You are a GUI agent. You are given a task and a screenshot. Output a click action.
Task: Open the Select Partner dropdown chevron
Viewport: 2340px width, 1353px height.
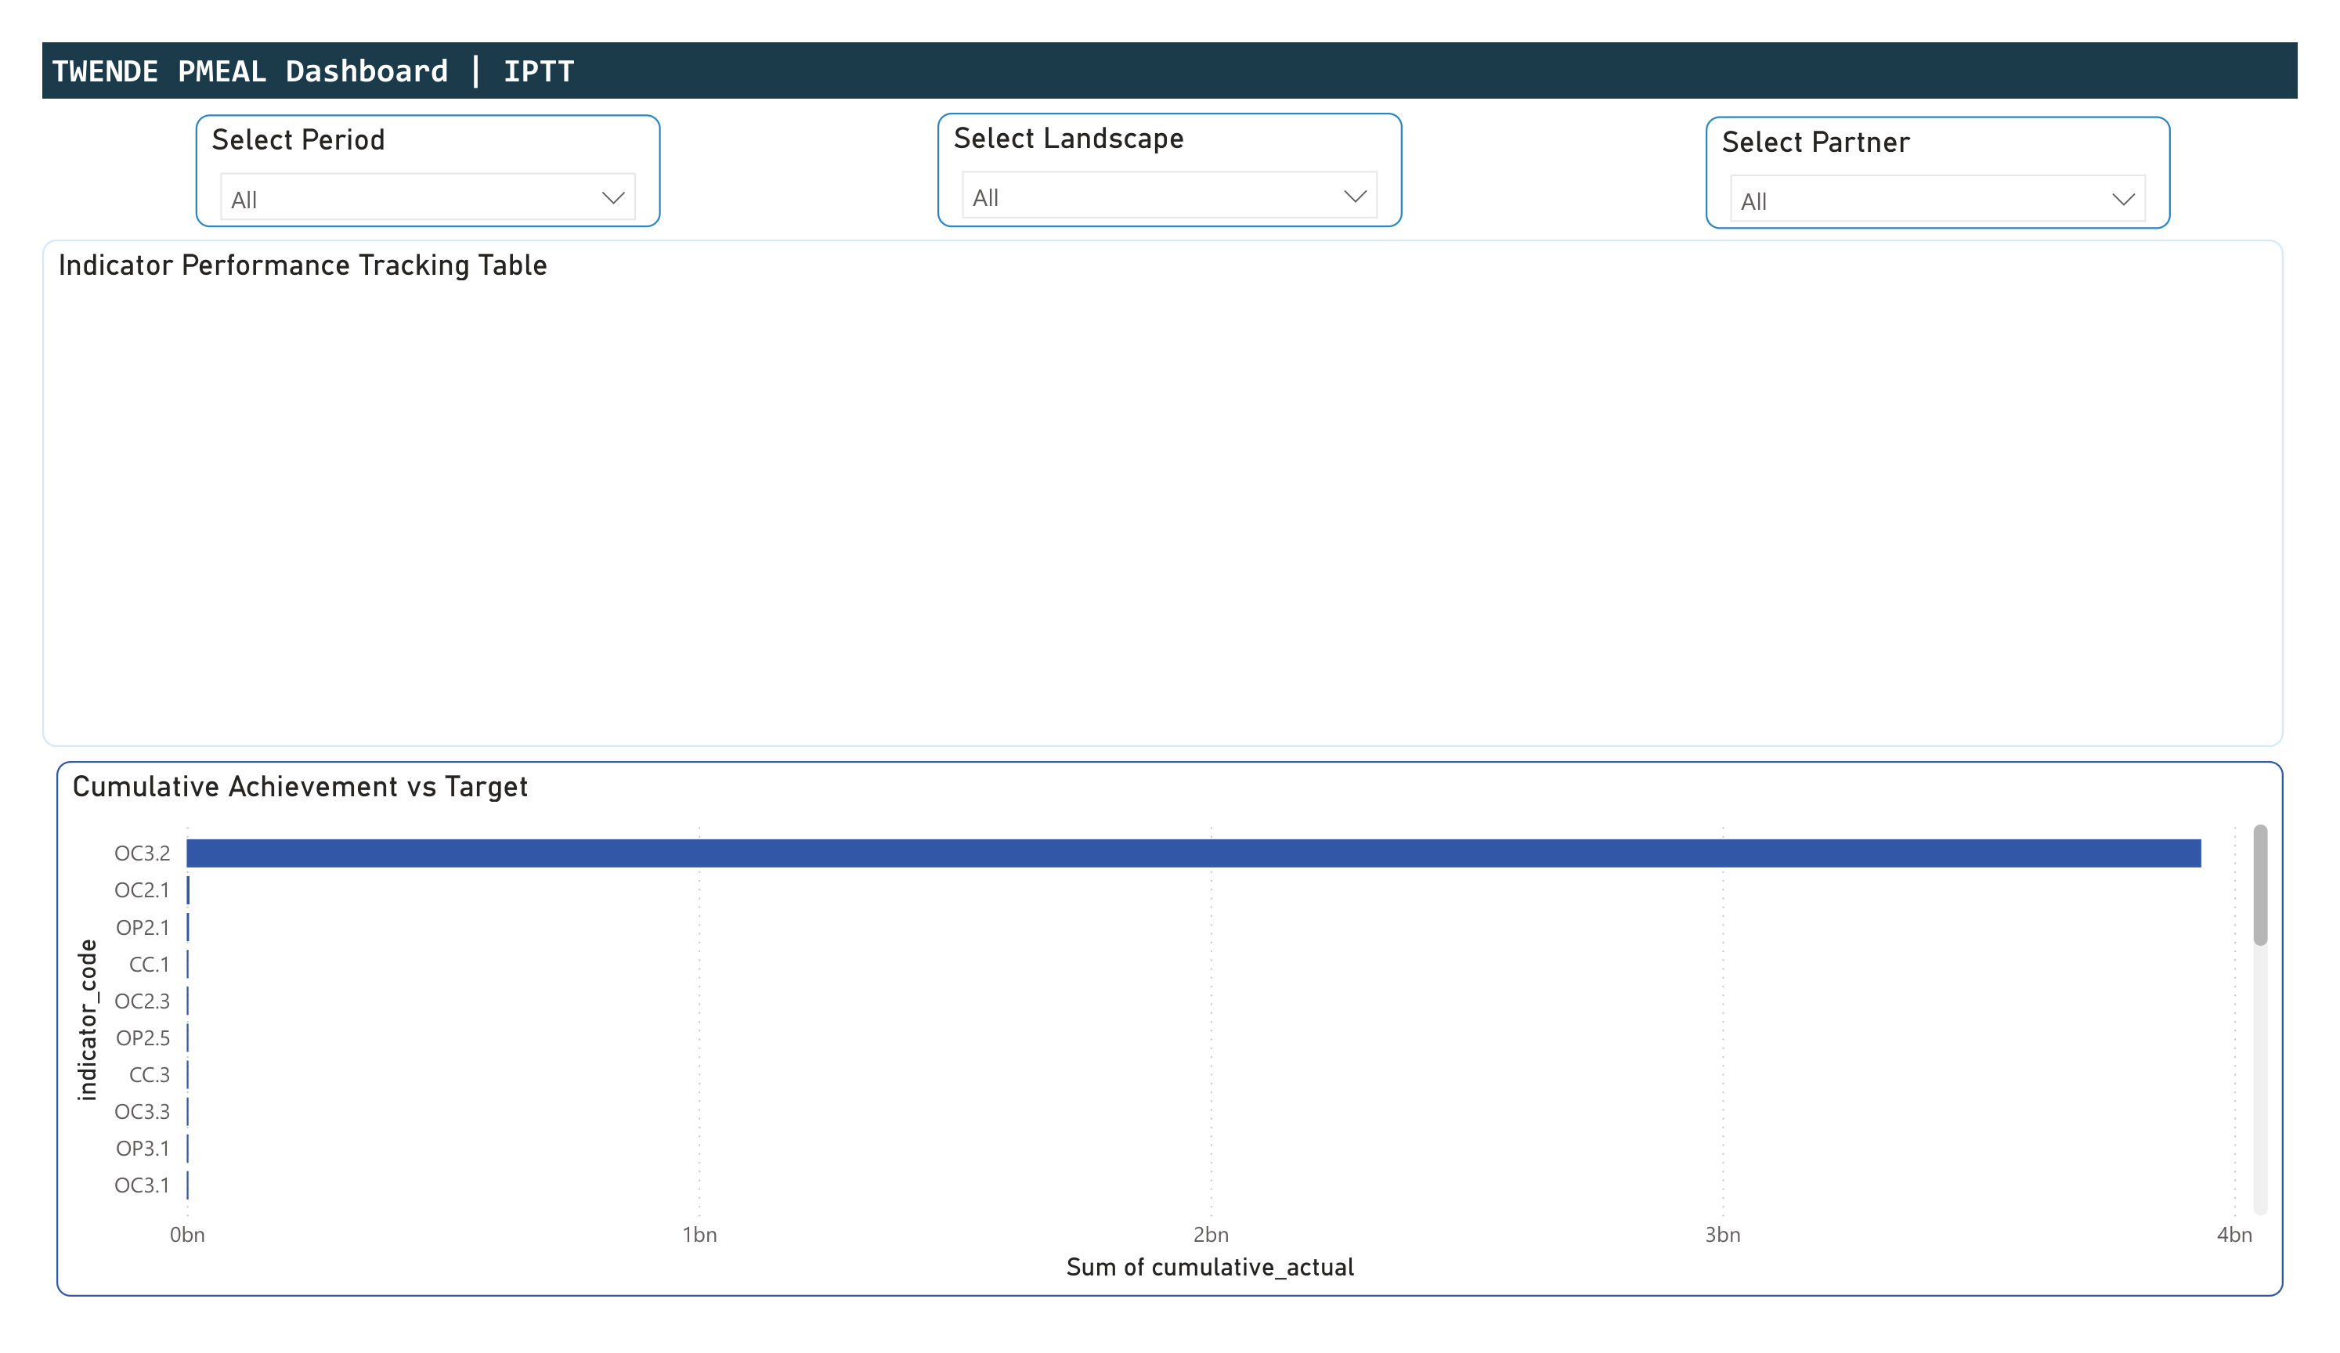click(2123, 200)
